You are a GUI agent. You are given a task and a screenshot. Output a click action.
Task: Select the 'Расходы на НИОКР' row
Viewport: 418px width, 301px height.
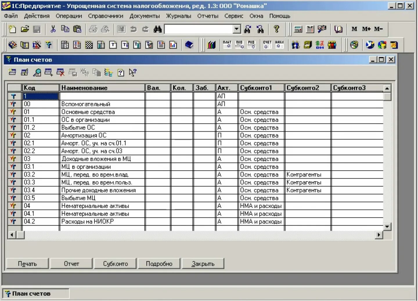pyautogui.click(x=195, y=222)
